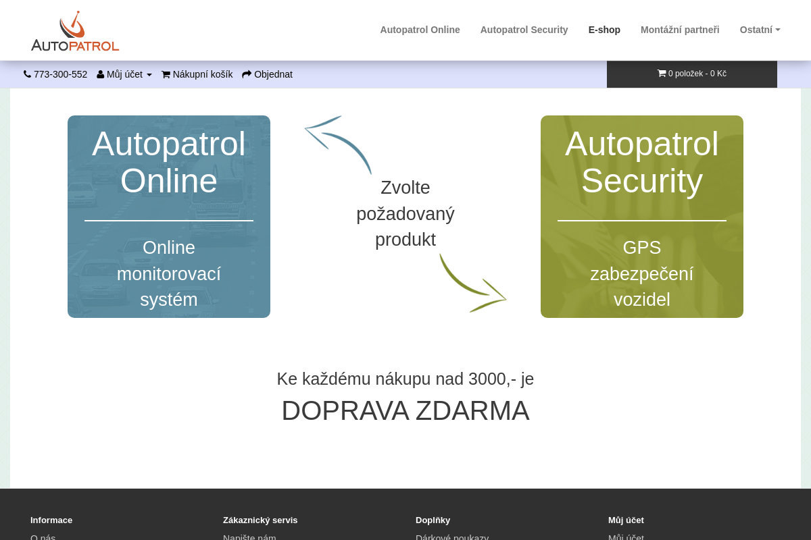Click the user icon beside Můj účet
The image size is (811, 540).
click(x=100, y=74)
